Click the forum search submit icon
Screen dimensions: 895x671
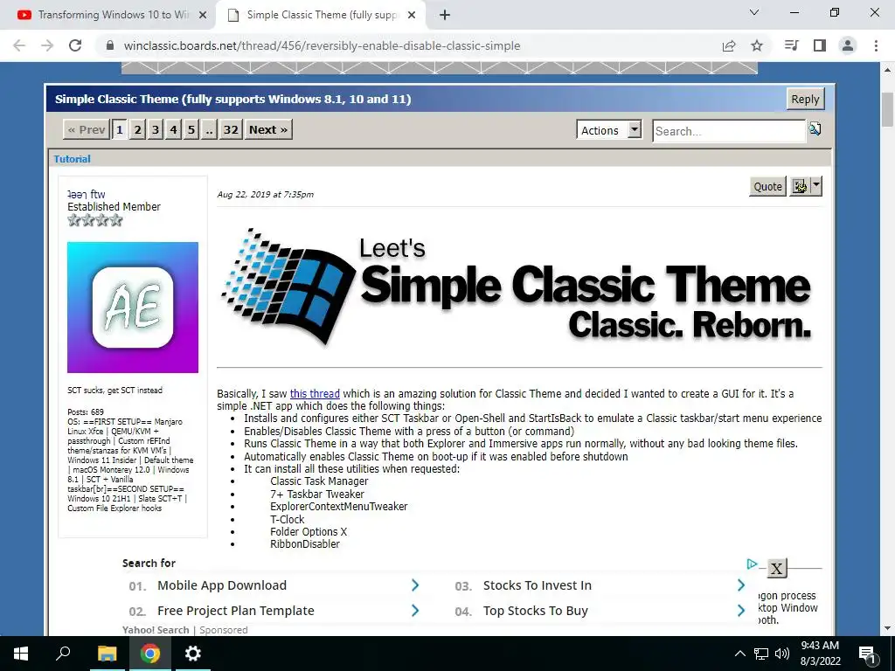(815, 129)
